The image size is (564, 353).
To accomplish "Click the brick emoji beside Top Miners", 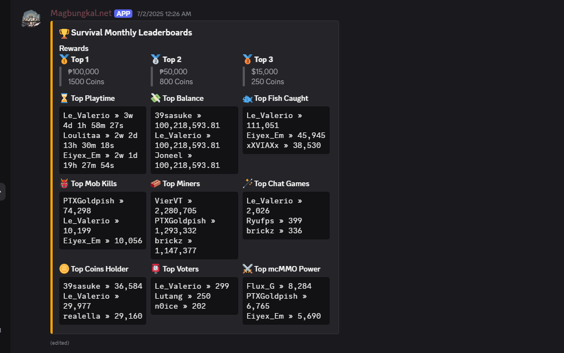I will tap(156, 183).
